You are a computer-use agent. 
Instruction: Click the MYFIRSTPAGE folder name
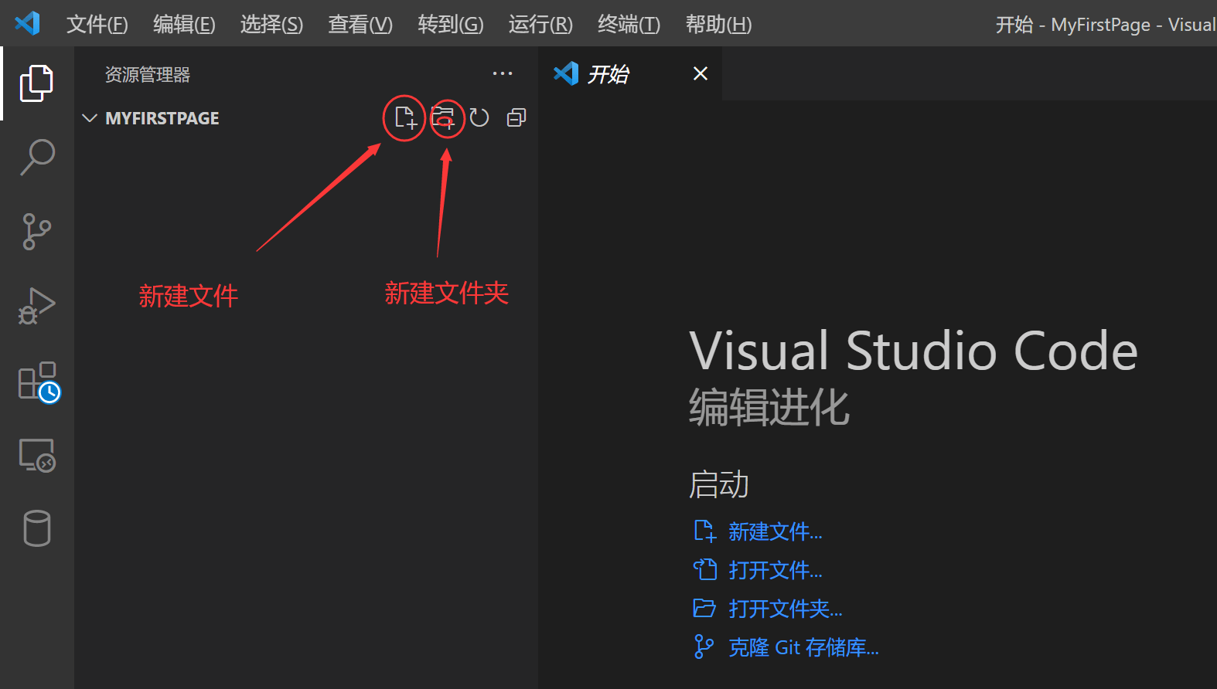(162, 118)
